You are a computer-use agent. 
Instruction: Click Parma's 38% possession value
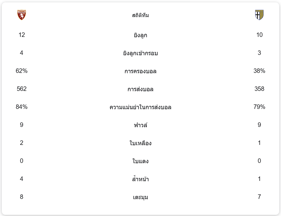tap(259, 71)
